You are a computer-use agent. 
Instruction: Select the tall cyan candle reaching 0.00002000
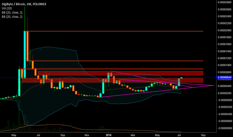25,54
